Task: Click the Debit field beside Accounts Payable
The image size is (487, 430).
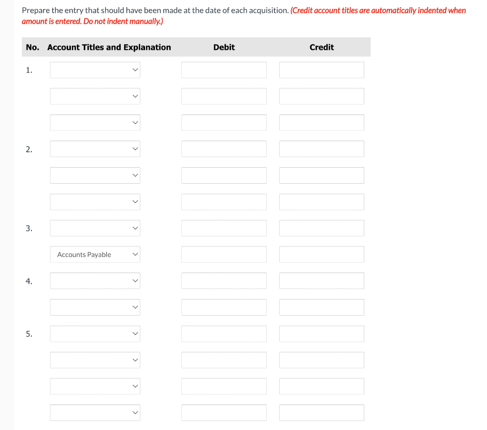Action: [224, 254]
